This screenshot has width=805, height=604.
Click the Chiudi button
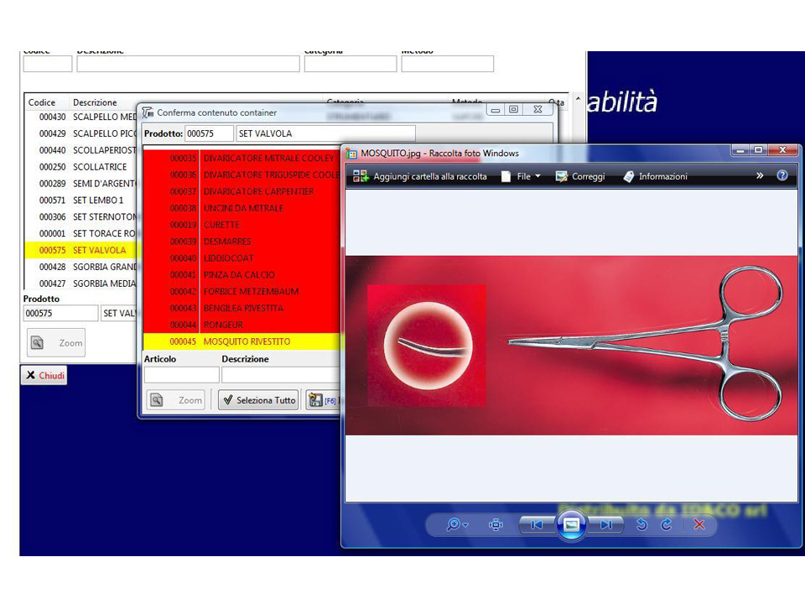pyautogui.click(x=44, y=376)
